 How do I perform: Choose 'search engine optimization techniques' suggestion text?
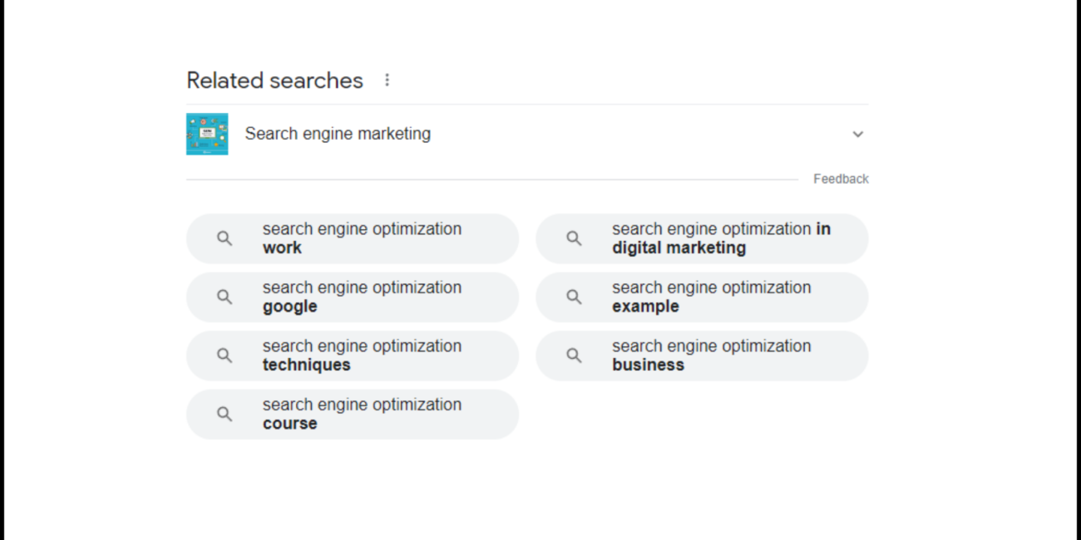(362, 356)
